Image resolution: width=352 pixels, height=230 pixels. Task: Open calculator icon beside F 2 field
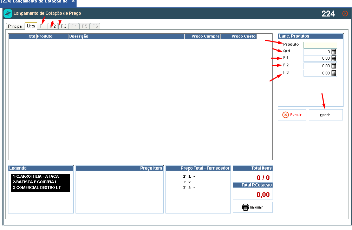pos(334,66)
